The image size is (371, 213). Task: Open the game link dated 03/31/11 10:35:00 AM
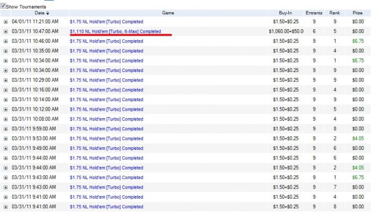107,51
